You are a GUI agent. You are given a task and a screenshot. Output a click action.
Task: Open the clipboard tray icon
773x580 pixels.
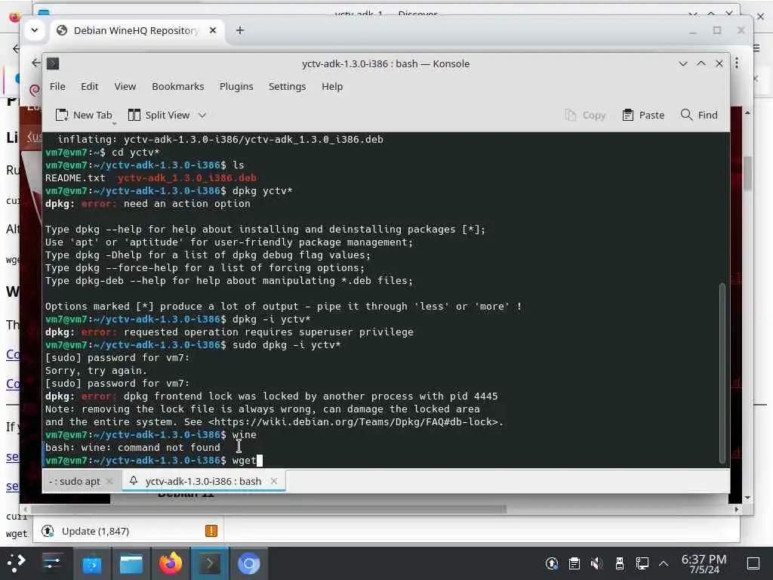[574, 563]
